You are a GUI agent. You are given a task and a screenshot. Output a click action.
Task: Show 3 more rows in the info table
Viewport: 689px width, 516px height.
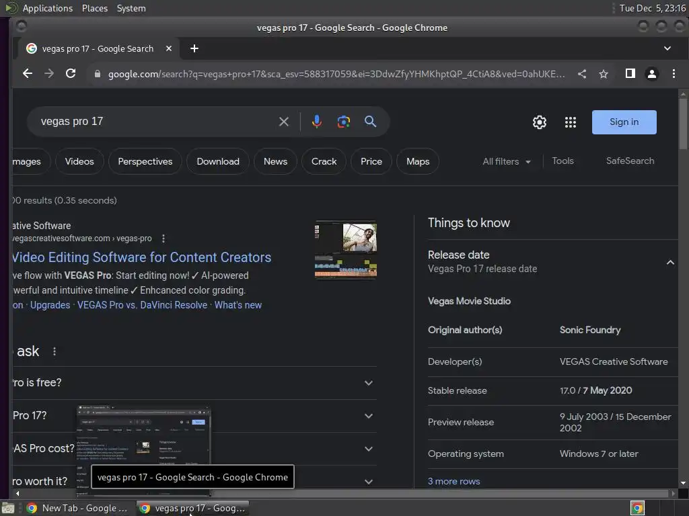coord(454,481)
